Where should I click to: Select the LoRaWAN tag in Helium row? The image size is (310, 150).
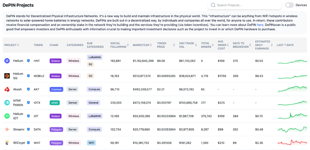pos(94,57)
